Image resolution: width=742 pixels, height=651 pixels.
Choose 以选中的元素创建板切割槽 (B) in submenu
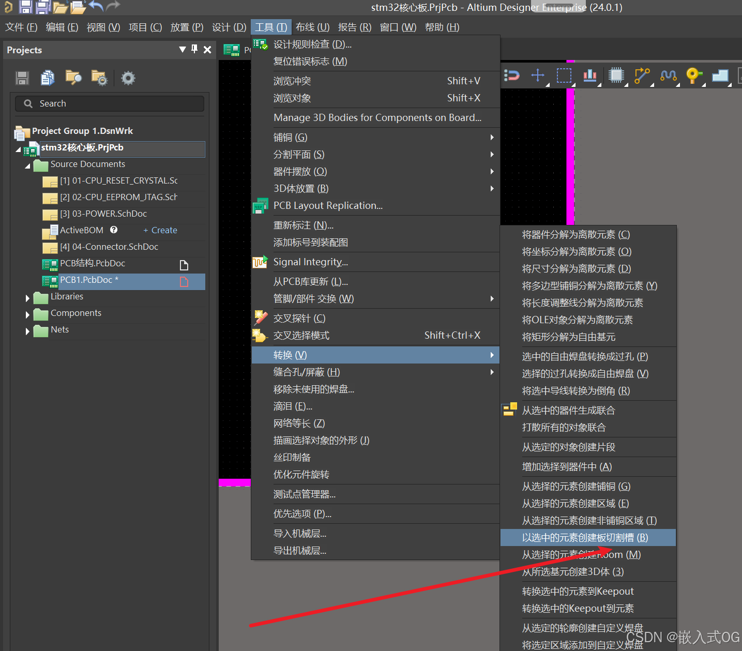(x=588, y=537)
